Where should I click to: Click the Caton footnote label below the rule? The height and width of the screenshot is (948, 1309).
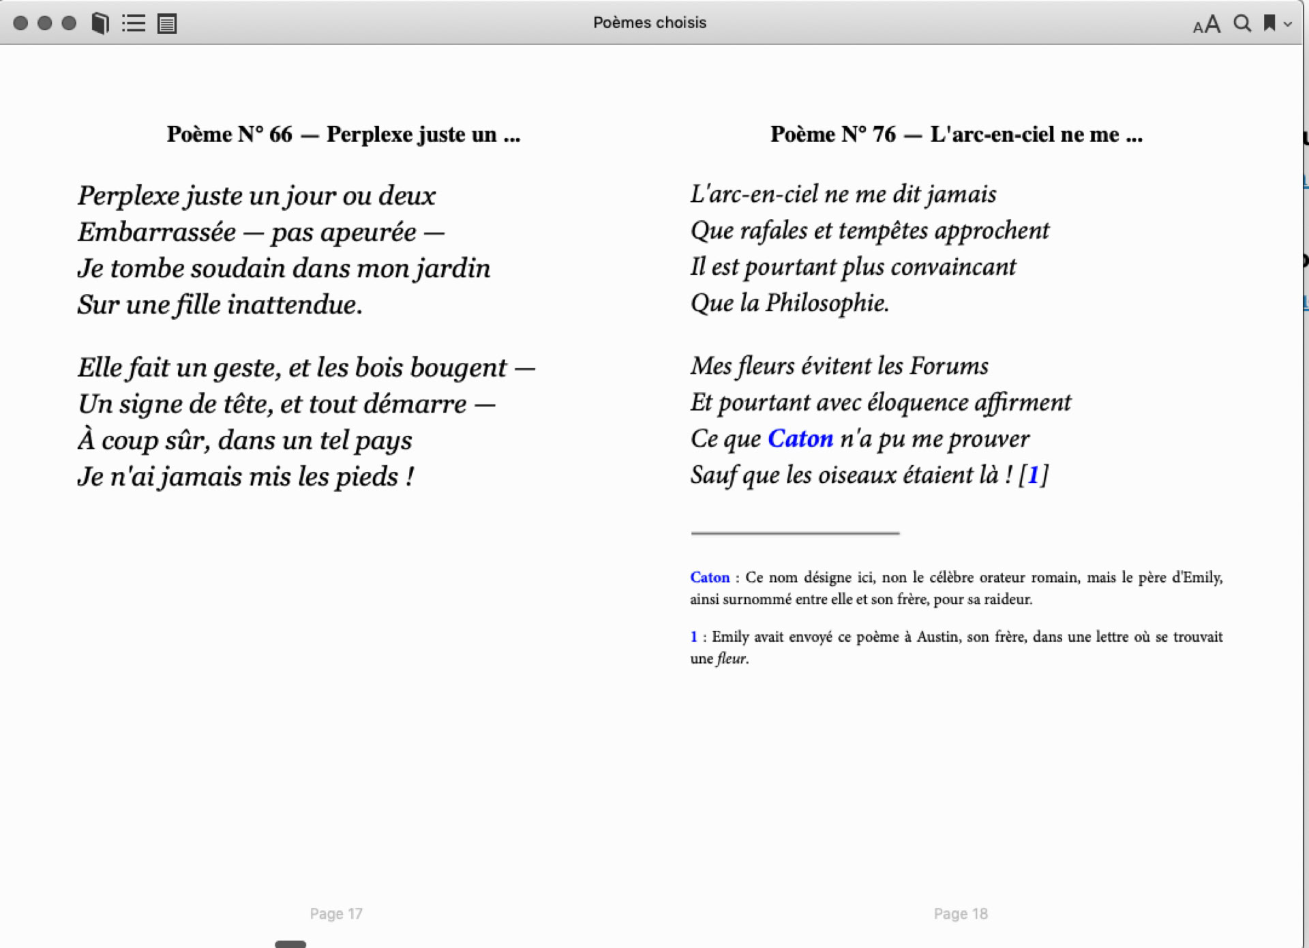tap(709, 578)
